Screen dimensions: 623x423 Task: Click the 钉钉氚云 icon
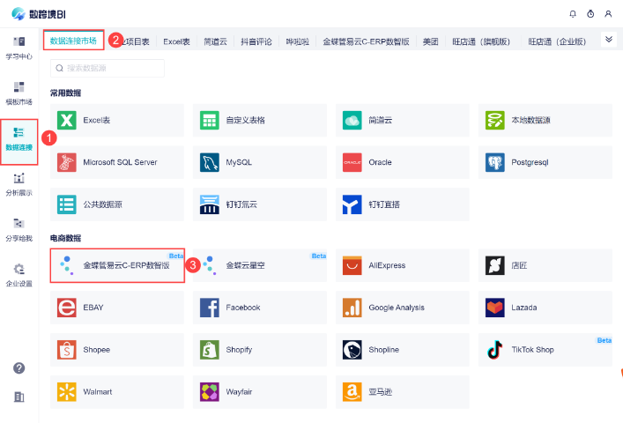pyautogui.click(x=210, y=204)
